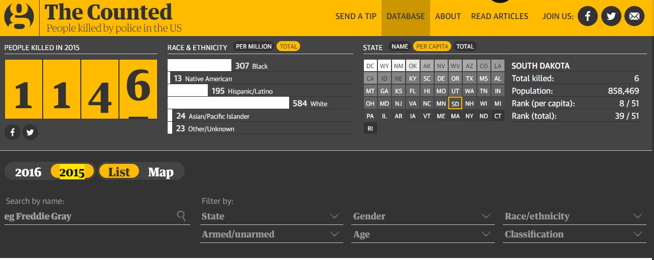
Task: Toggle state view to Total
Action: (x=465, y=47)
